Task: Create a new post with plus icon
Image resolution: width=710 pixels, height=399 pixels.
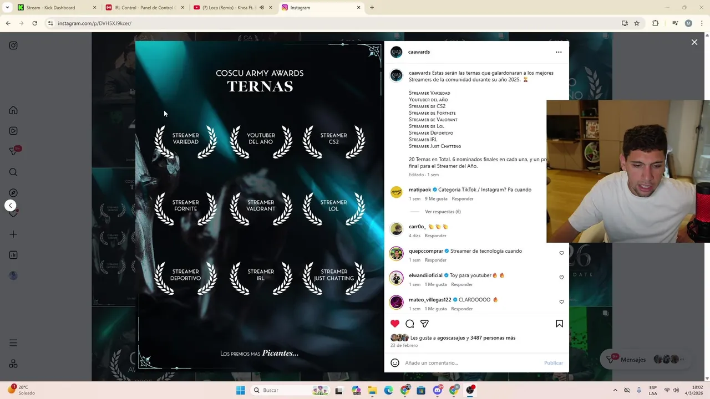Action: click(13, 234)
